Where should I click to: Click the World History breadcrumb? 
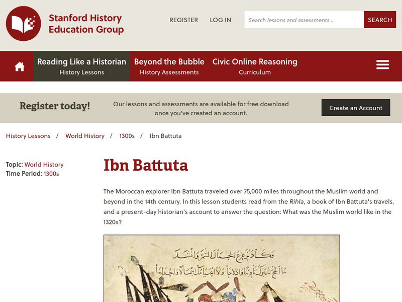[84, 136]
